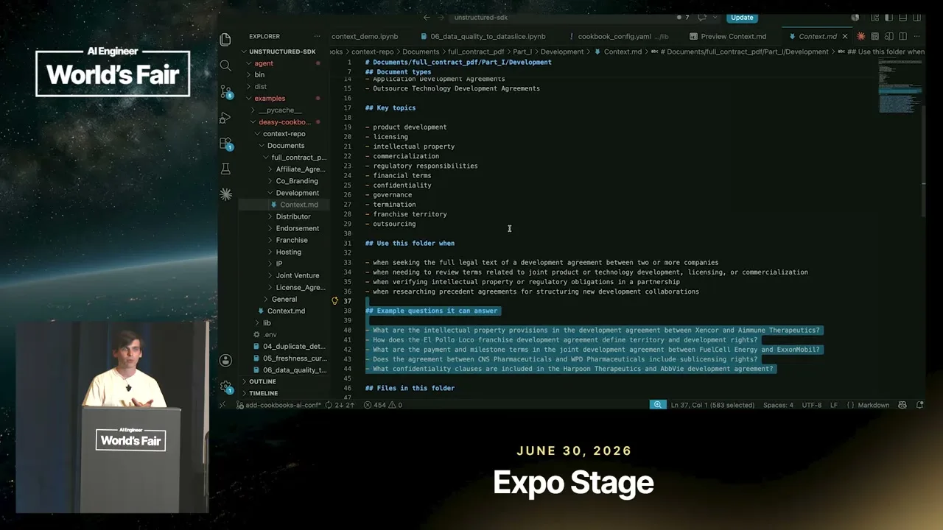Open the Testing flask icon view
This screenshot has height=530, width=943.
coord(225,169)
